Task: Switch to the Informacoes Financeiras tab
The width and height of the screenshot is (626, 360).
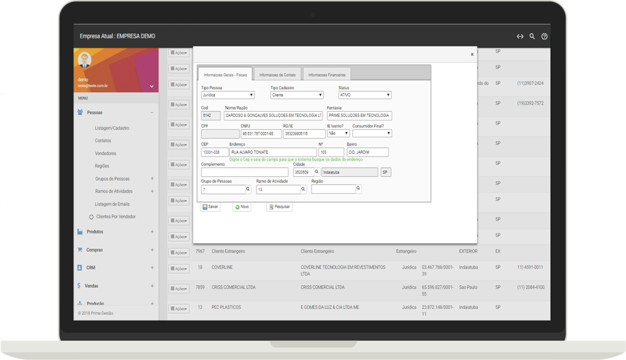Action: [327, 74]
